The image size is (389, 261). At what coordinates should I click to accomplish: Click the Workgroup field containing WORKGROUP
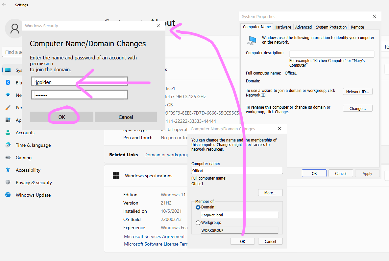tap(239, 230)
